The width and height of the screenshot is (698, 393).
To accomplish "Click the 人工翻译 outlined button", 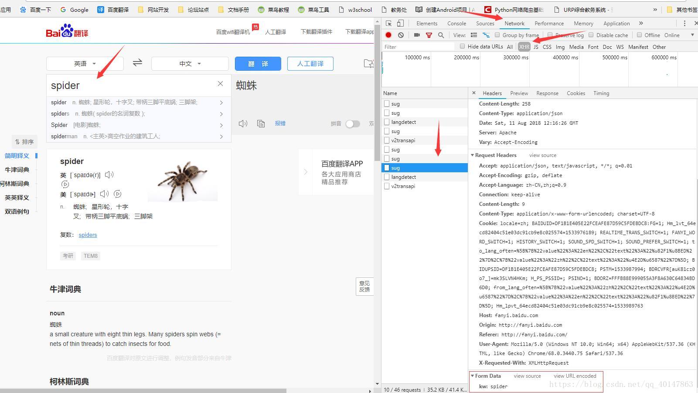I will point(310,64).
